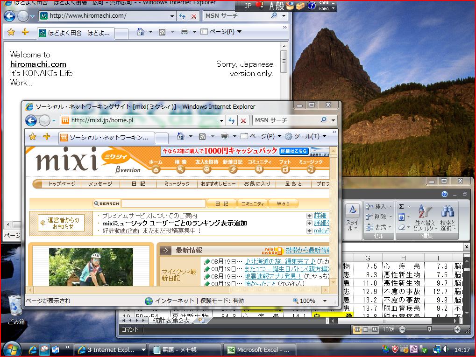Click the volume speaker icon in system tray
The height and width of the screenshot is (357, 476).
(x=446, y=350)
